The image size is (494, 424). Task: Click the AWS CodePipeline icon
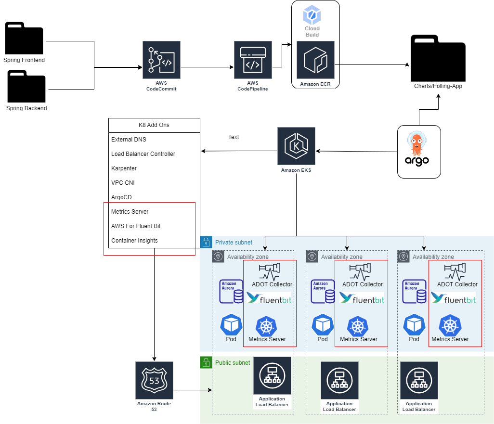tap(253, 60)
